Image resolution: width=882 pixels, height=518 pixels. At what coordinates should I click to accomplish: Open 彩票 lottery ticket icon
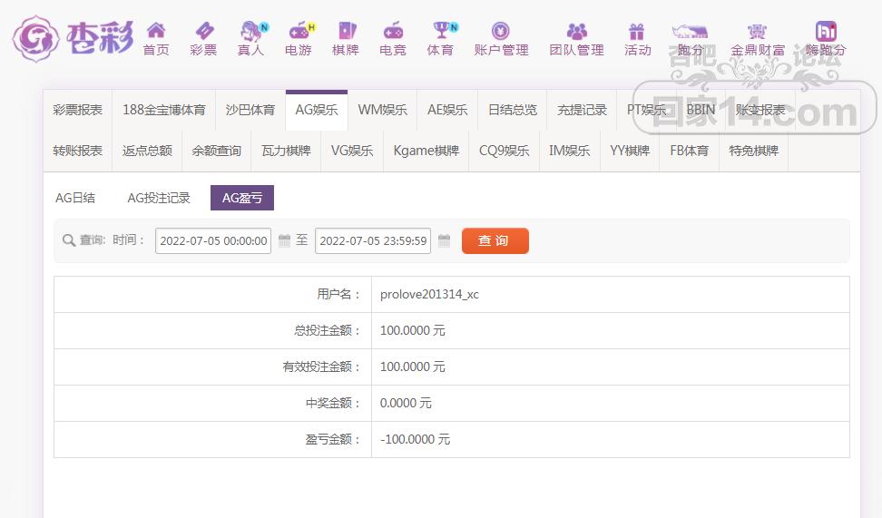point(203,31)
